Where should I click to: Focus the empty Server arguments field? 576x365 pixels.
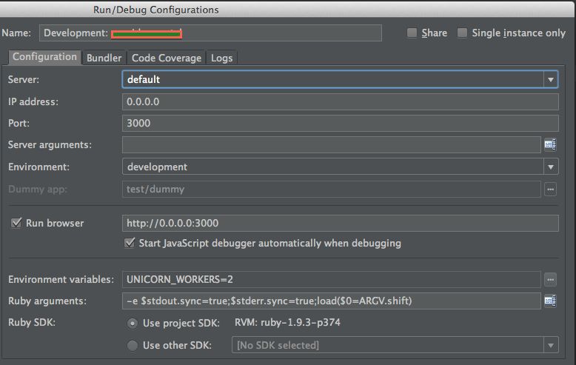(x=332, y=144)
